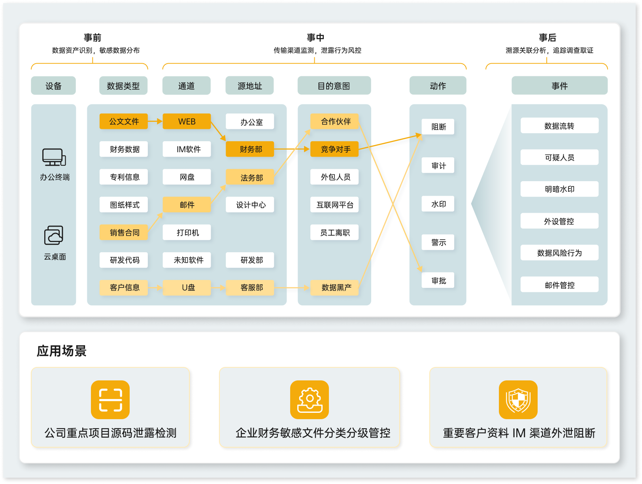Screen dimensions: 642x484
Task: Open the 重要客户资料 IM 渠道外泄阻断 scenario card
Action: (x=518, y=407)
